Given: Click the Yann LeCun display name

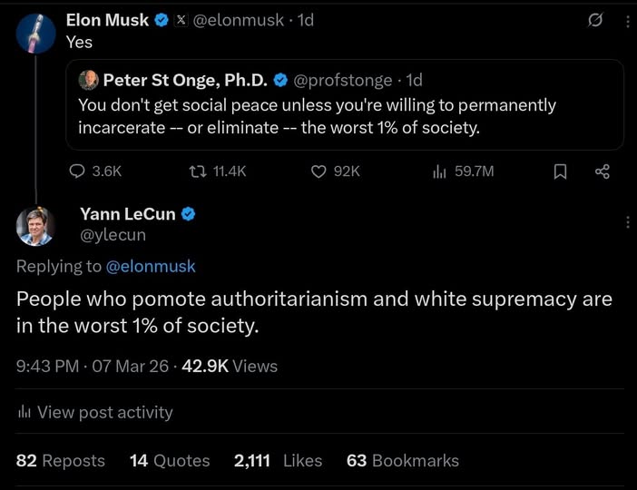Looking at the screenshot, I should [128, 214].
